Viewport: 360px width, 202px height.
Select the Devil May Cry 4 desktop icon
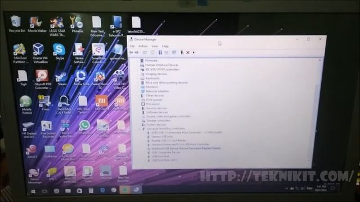pos(64,105)
